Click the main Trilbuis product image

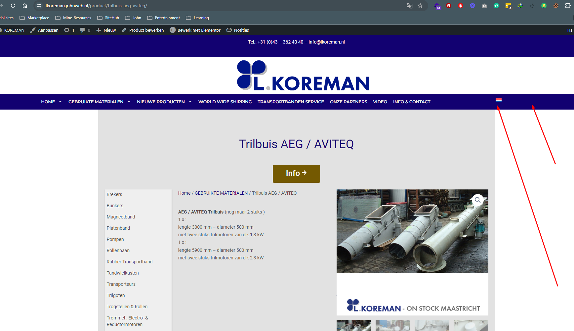(412, 252)
